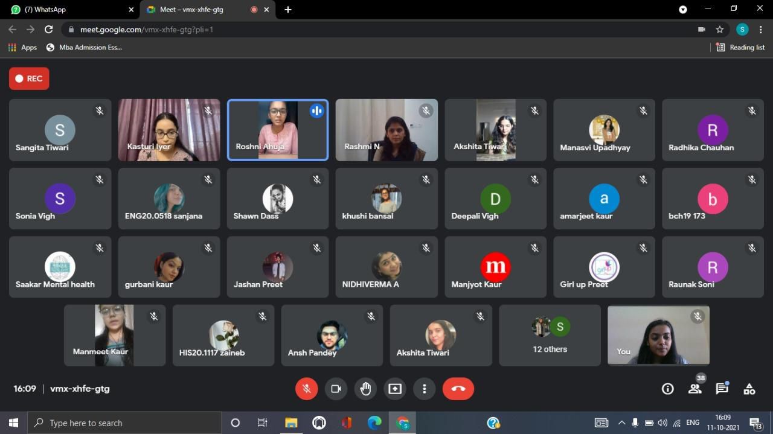
Task: Click the 12 others participants tile
Action: pos(550,336)
